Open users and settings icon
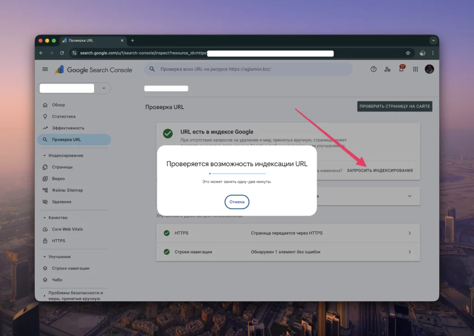 click(387, 69)
